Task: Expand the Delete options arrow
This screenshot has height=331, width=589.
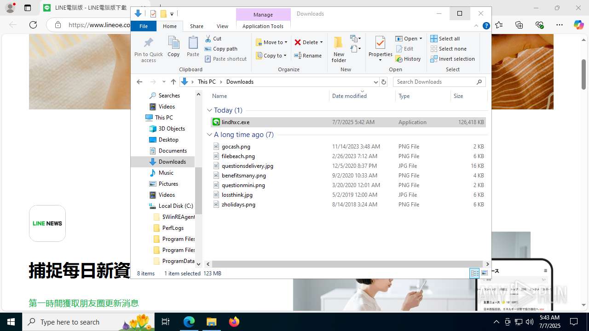Action: click(x=321, y=42)
